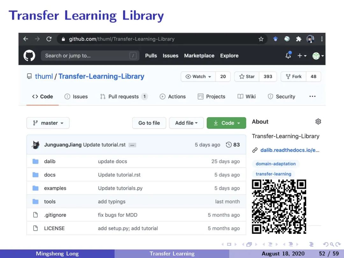Open the Wiki tab

(247, 97)
